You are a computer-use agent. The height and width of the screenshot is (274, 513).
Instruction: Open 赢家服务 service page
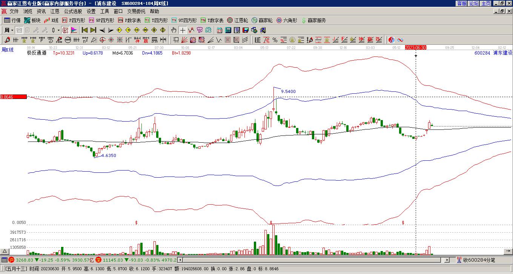(313, 20)
